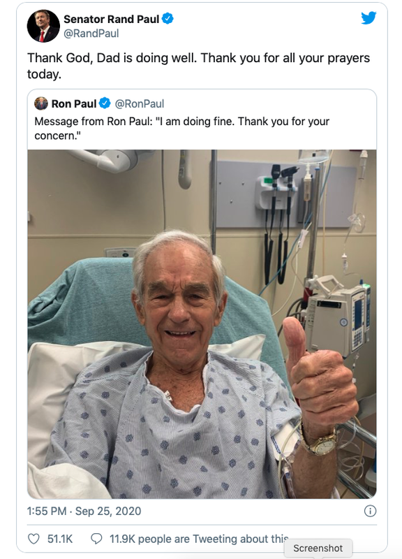Viewport: 402px width, 559px height.
Task: Click Ron Paul's verified checkmark badge
Action: [105, 103]
